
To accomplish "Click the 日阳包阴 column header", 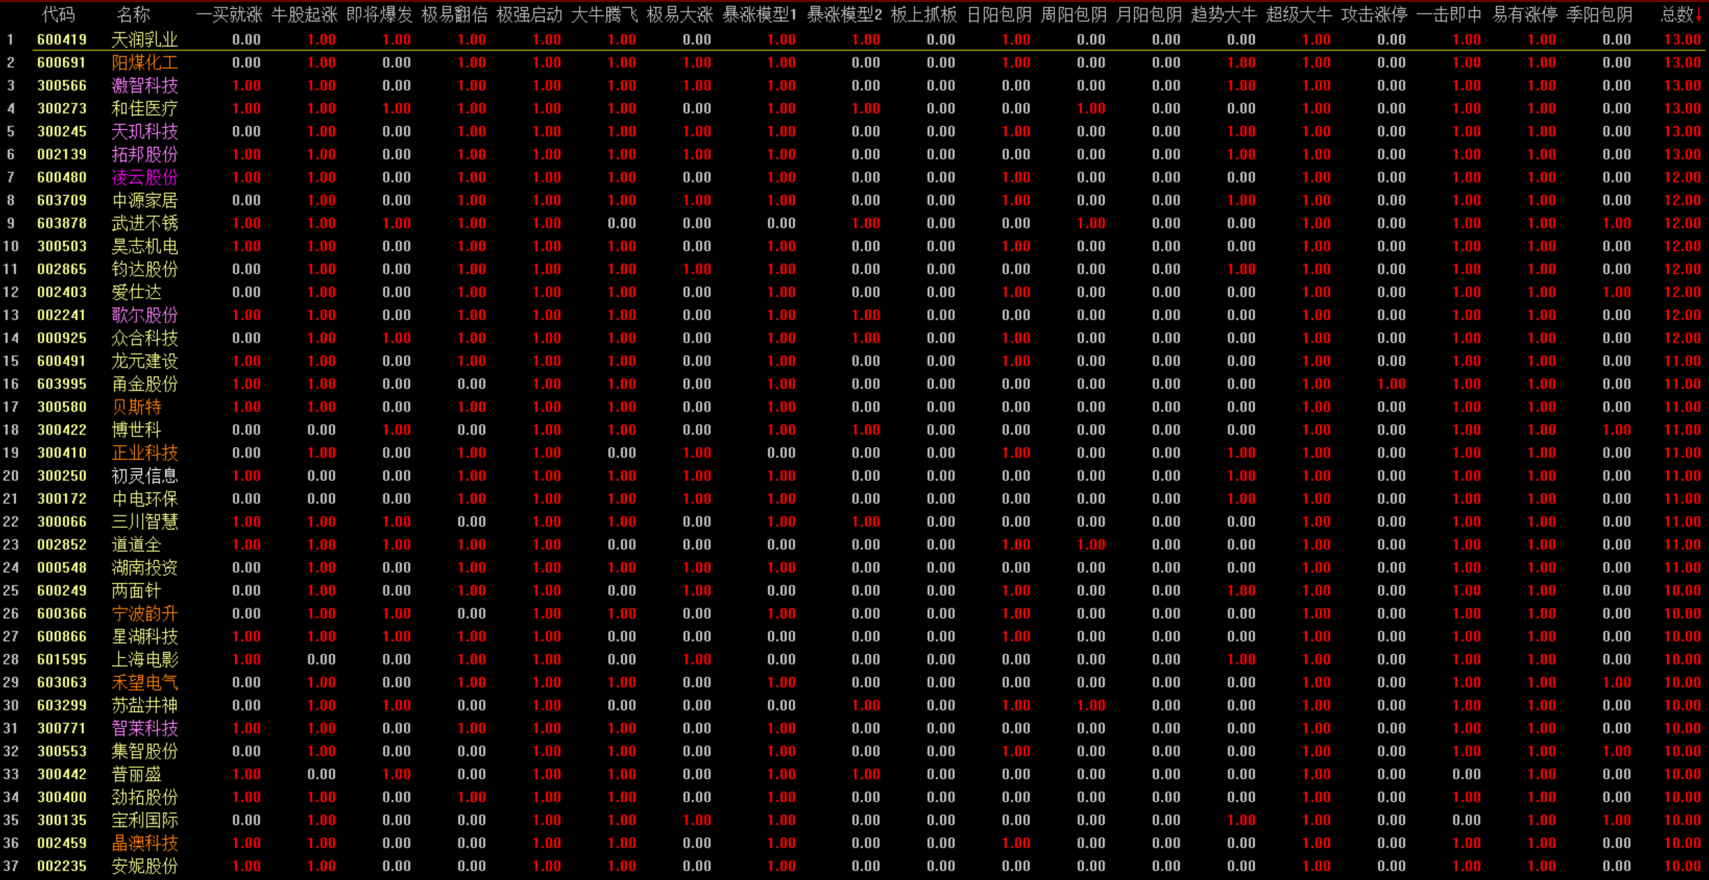I will [999, 15].
